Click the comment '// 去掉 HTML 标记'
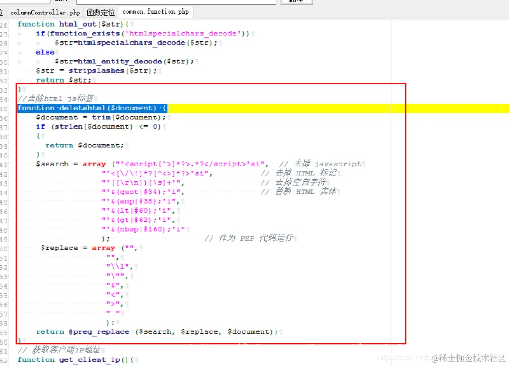Image resolution: width=509 pixels, height=366 pixels. click(x=298, y=173)
